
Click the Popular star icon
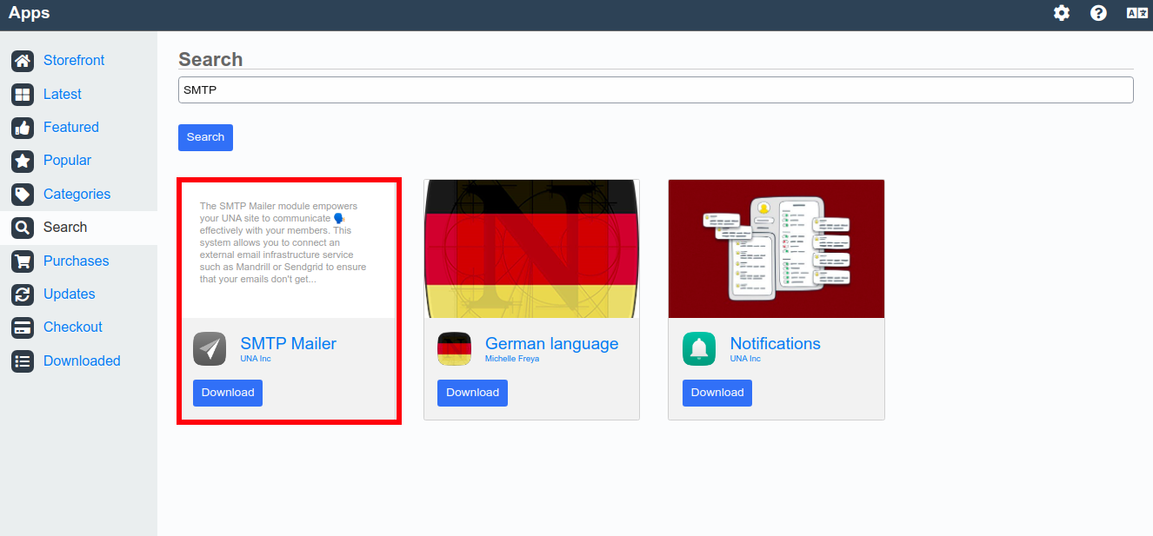point(23,161)
